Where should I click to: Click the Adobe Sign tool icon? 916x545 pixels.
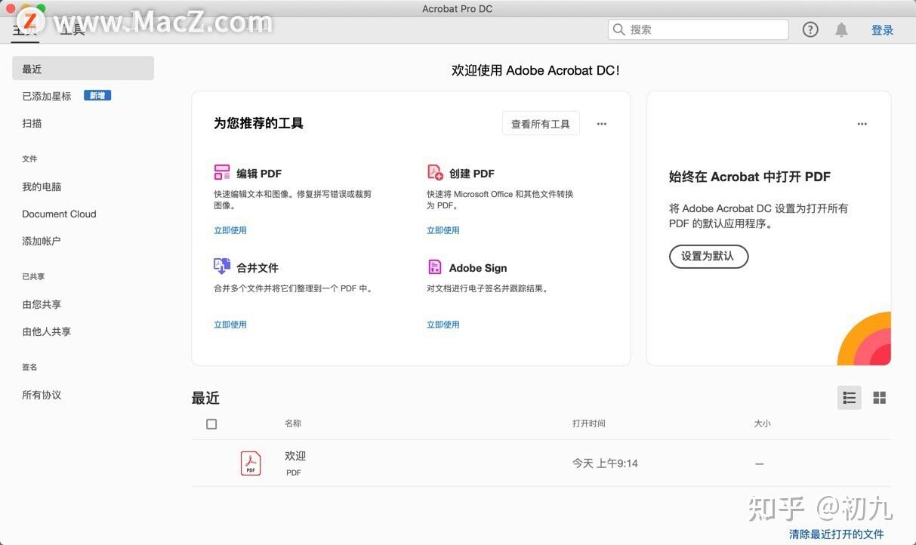(x=435, y=267)
